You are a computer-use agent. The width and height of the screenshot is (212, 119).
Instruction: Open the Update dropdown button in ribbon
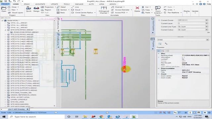point(195,12)
